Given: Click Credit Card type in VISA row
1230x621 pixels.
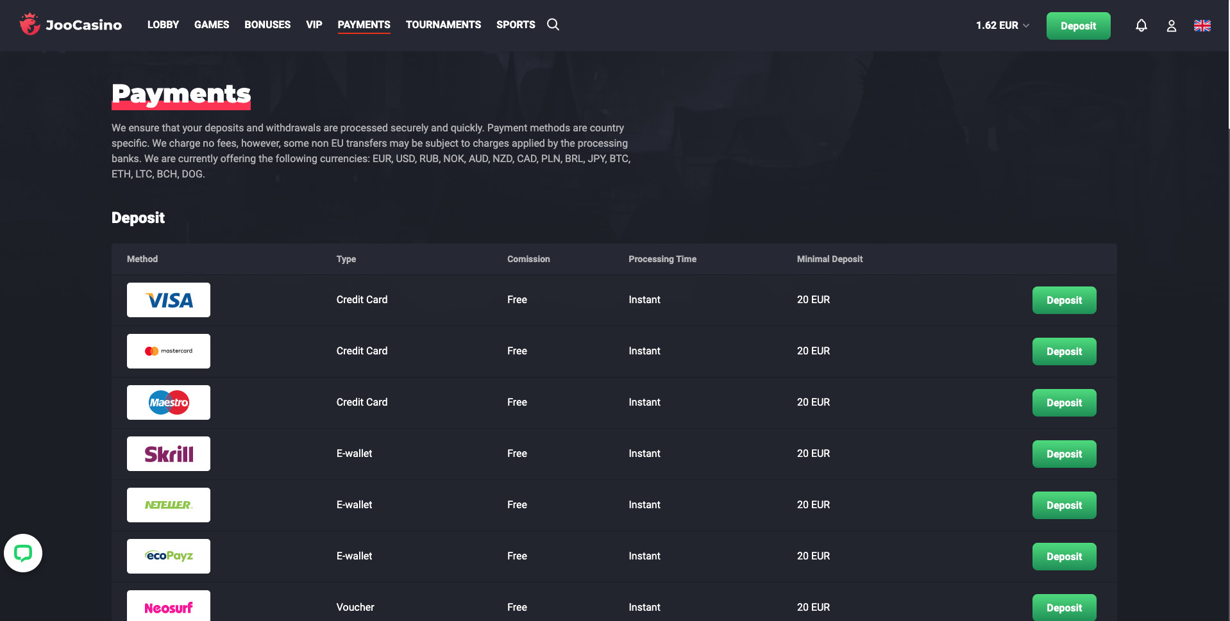Looking at the screenshot, I should pos(362,299).
